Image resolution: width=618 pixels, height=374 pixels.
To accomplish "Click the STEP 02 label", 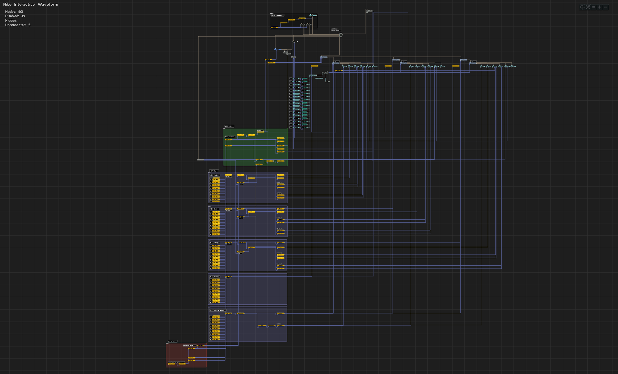I will tap(213, 171).
